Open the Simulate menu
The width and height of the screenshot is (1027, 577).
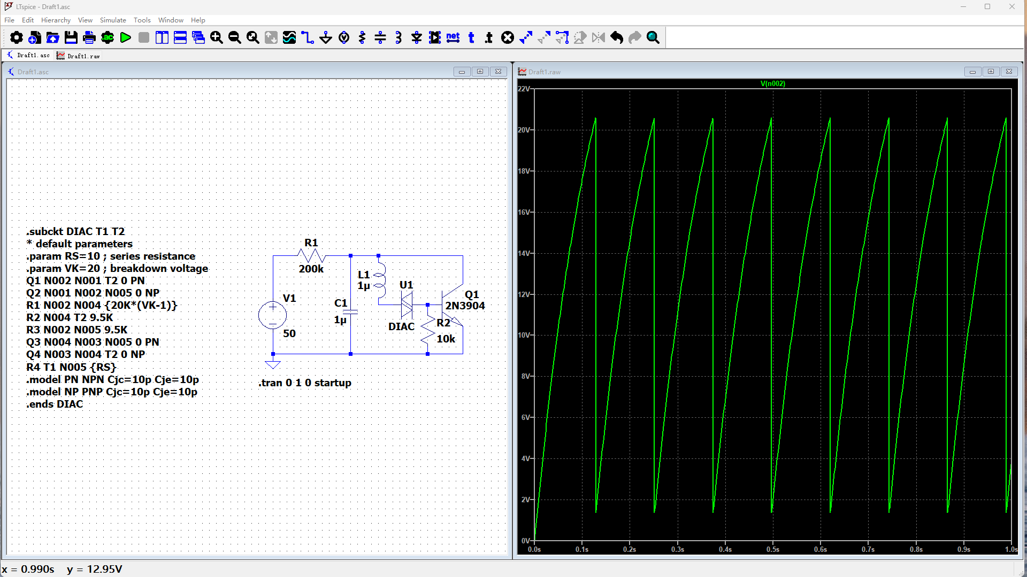[x=113, y=20]
